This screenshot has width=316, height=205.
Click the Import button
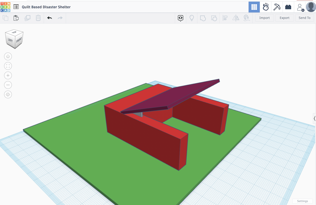click(264, 18)
